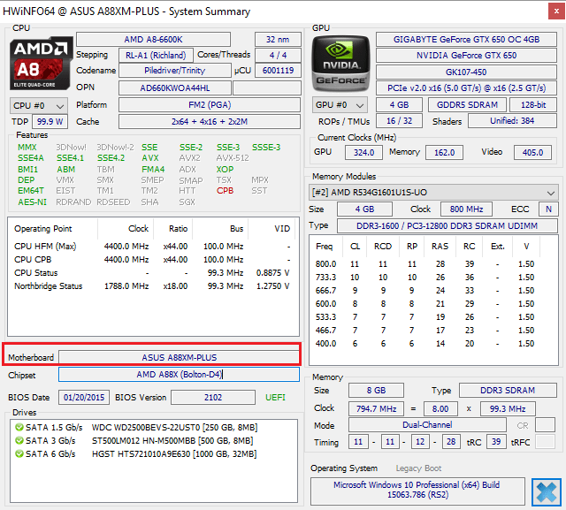The width and height of the screenshot is (566, 510).
Task: Click the µCU value 6001119
Action: tap(278, 71)
